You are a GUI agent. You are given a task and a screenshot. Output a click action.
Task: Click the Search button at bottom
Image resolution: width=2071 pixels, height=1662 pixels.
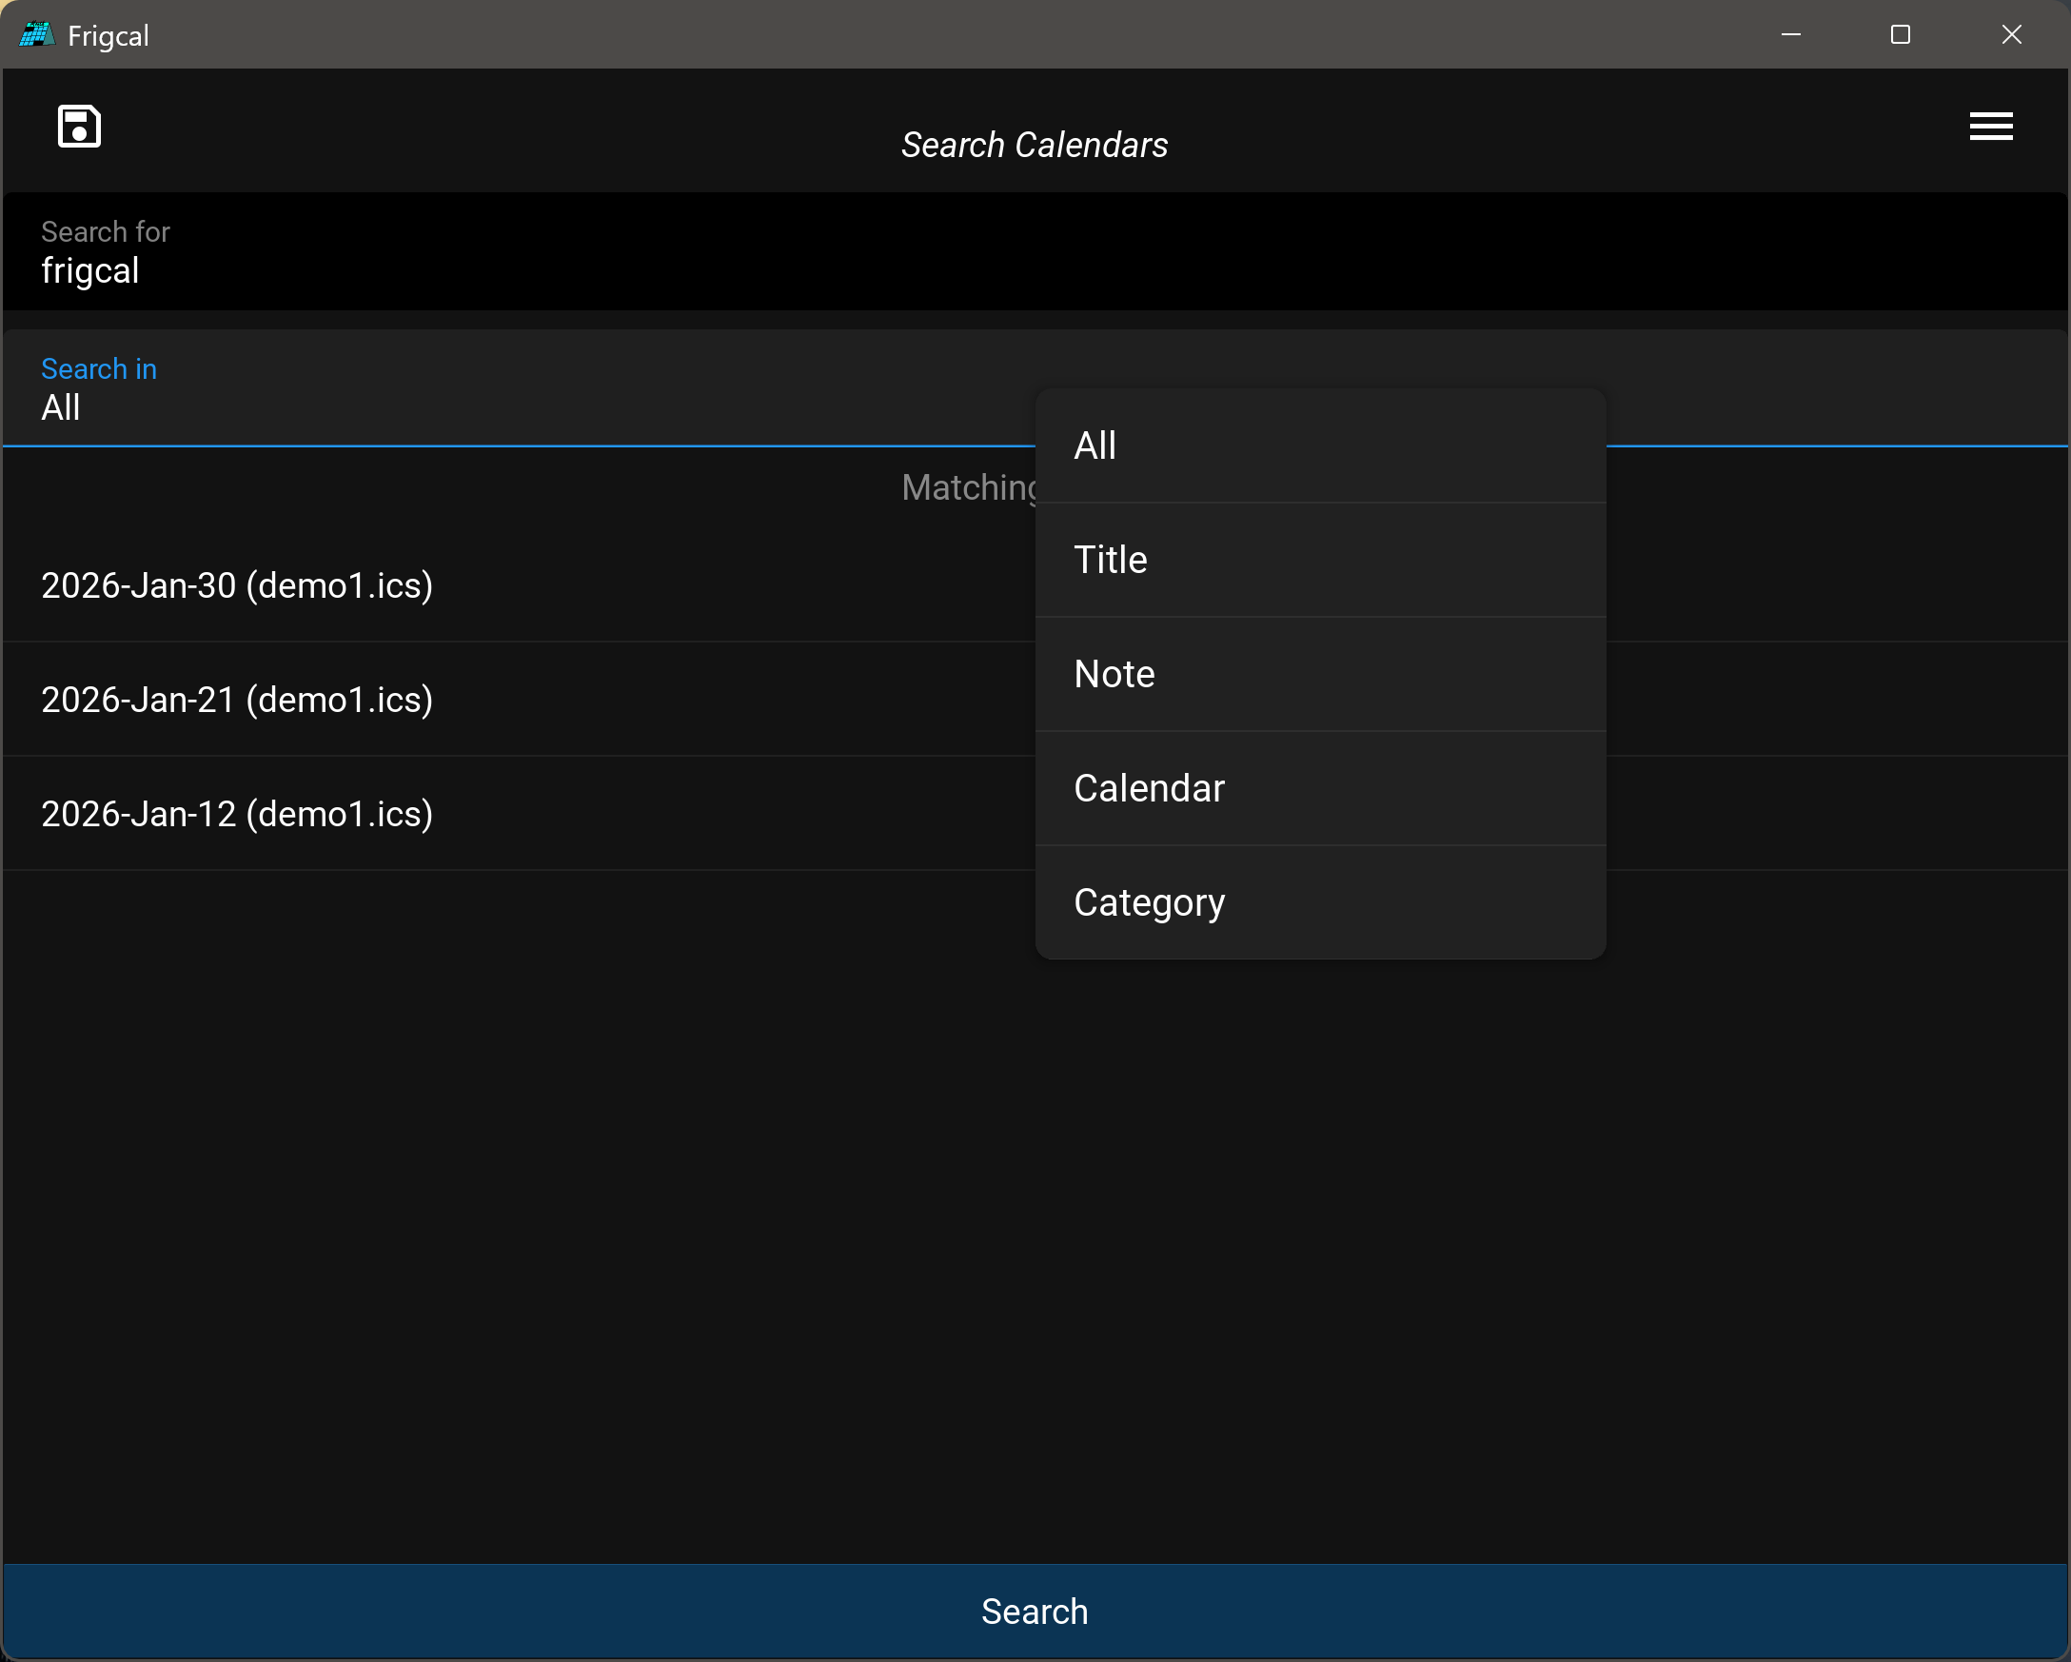pyautogui.click(x=1035, y=1612)
